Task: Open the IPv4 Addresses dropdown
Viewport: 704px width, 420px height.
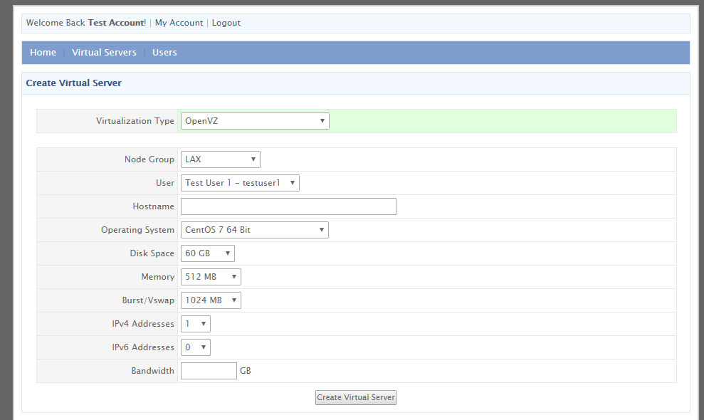Action: click(195, 324)
